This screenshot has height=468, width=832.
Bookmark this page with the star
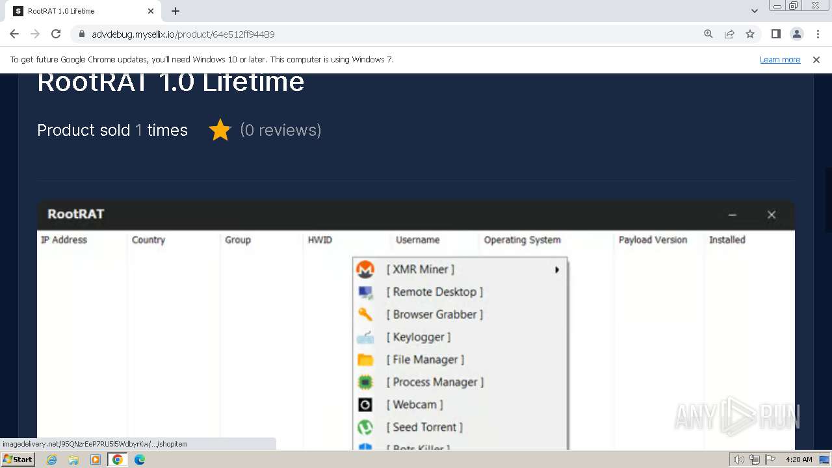click(750, 34)
